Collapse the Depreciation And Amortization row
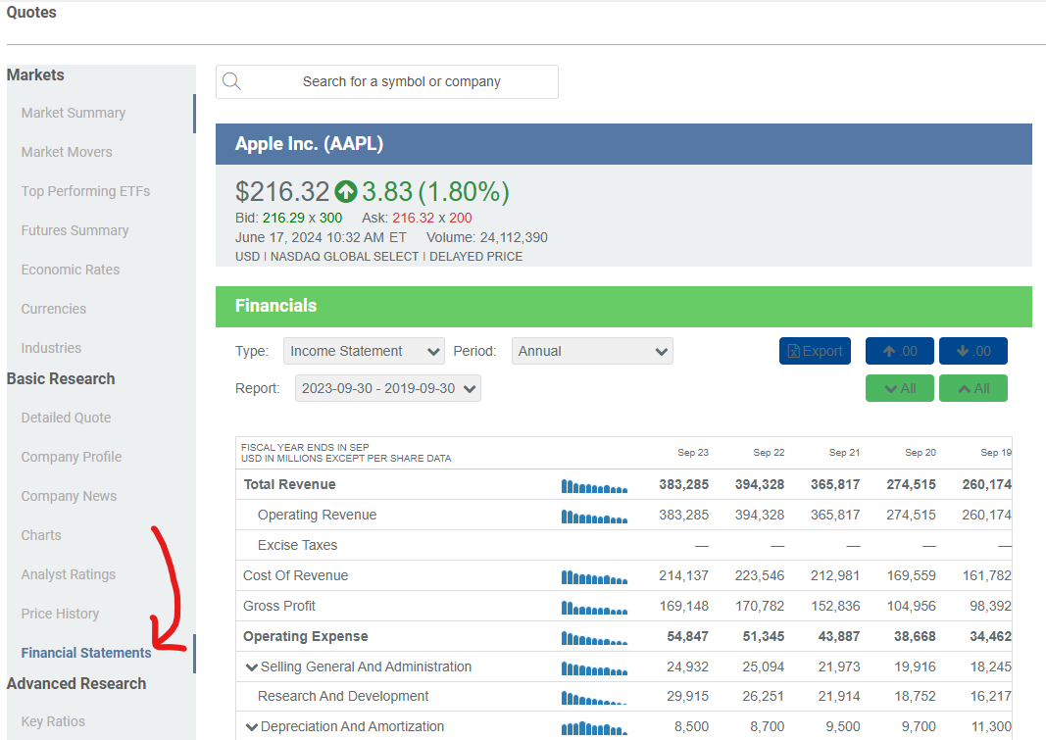This screenshot has height=740, width=1046. [x=252, y=727]
